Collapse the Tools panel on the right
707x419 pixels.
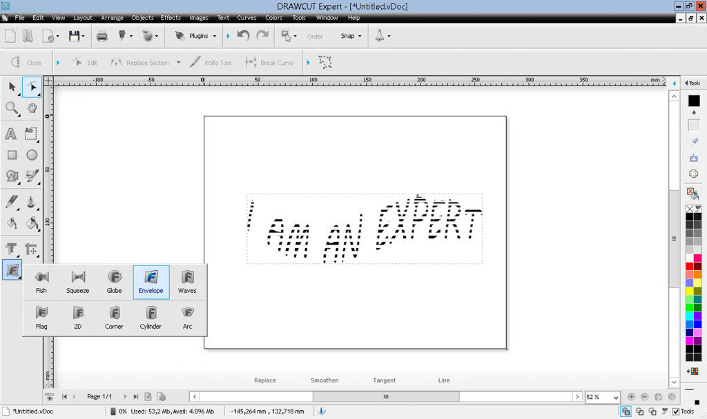(x=686, y=83)
